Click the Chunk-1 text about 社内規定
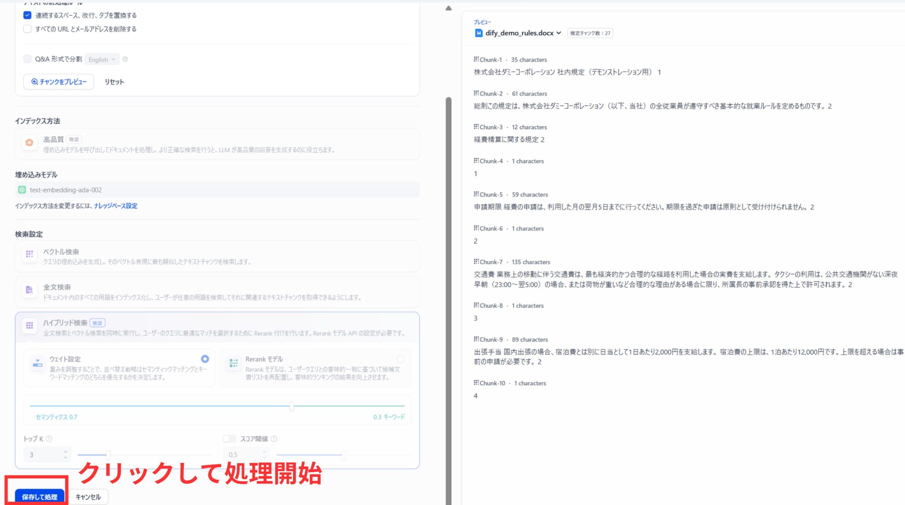This screenshot has height=505, width=905. (567, 72)
